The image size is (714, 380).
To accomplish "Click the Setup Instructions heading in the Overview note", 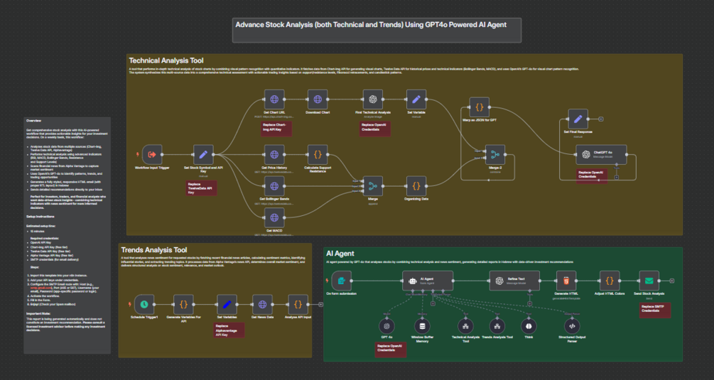I will 40,217.
